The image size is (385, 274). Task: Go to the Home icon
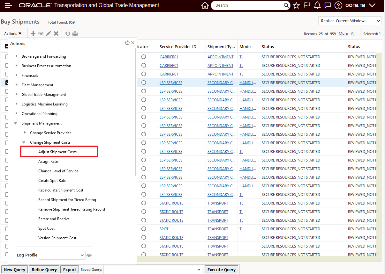click(x=205, y=5)
